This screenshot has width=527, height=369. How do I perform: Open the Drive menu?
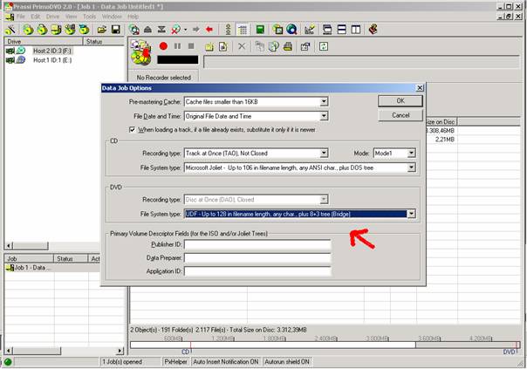click(51, 17)
